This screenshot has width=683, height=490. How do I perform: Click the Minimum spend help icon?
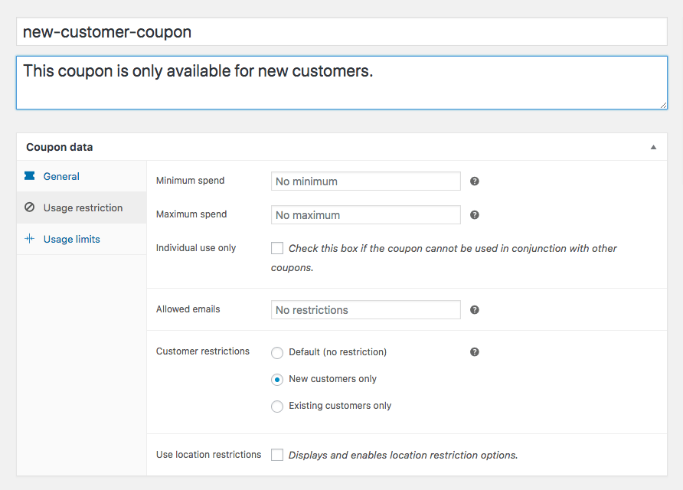tap(475, 181)
